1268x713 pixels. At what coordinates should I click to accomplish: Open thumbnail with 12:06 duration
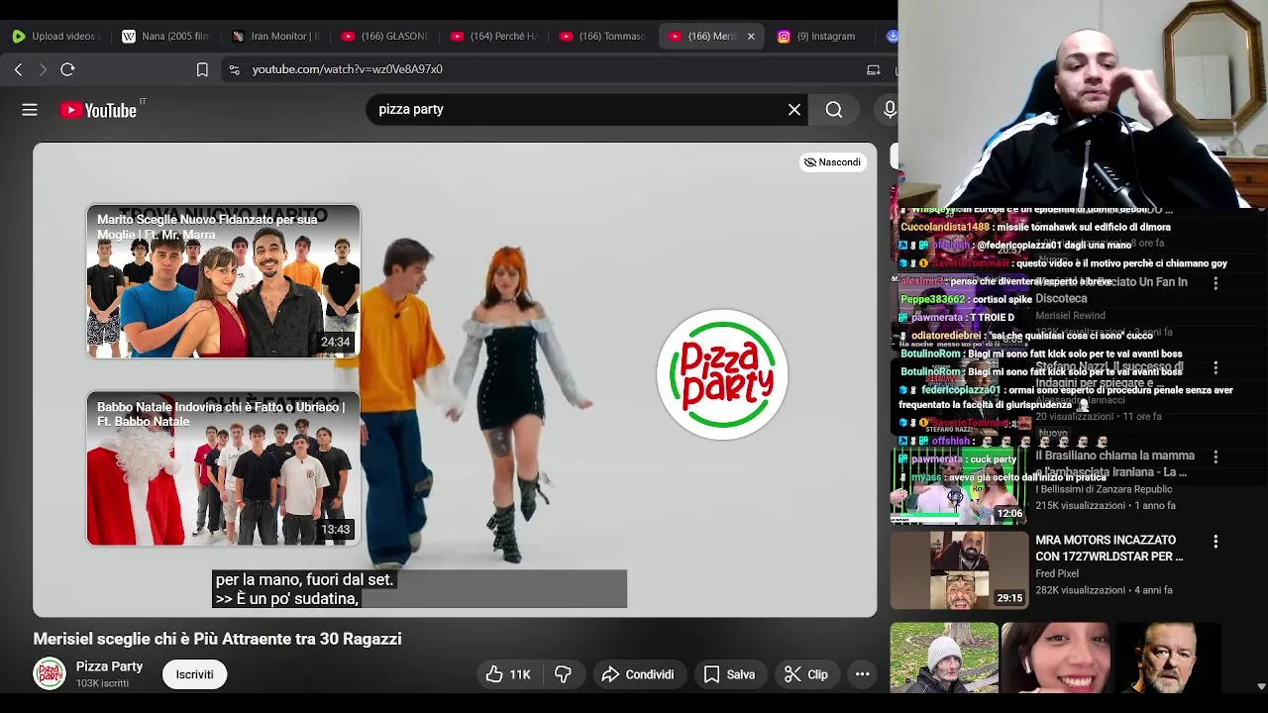pos(959,485)
